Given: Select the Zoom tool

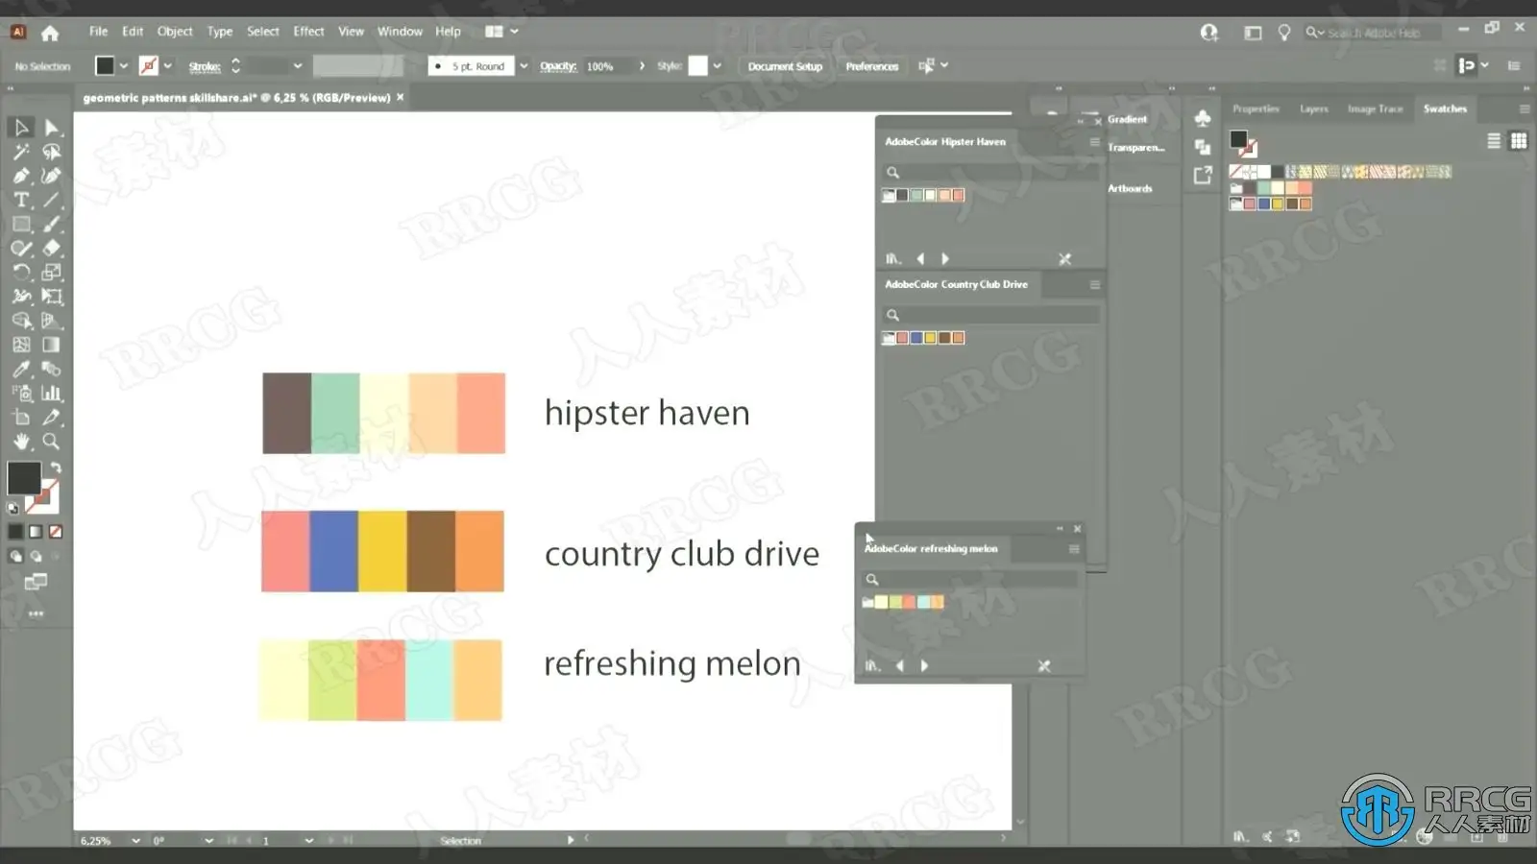Looking at the screenshot, I should (52, 442).
